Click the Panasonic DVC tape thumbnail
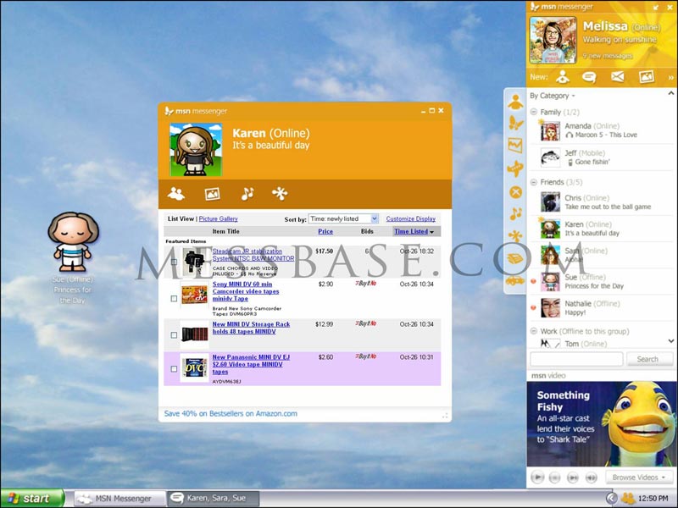678x508 pixels. pyautogui.click(x=195, y=368)
